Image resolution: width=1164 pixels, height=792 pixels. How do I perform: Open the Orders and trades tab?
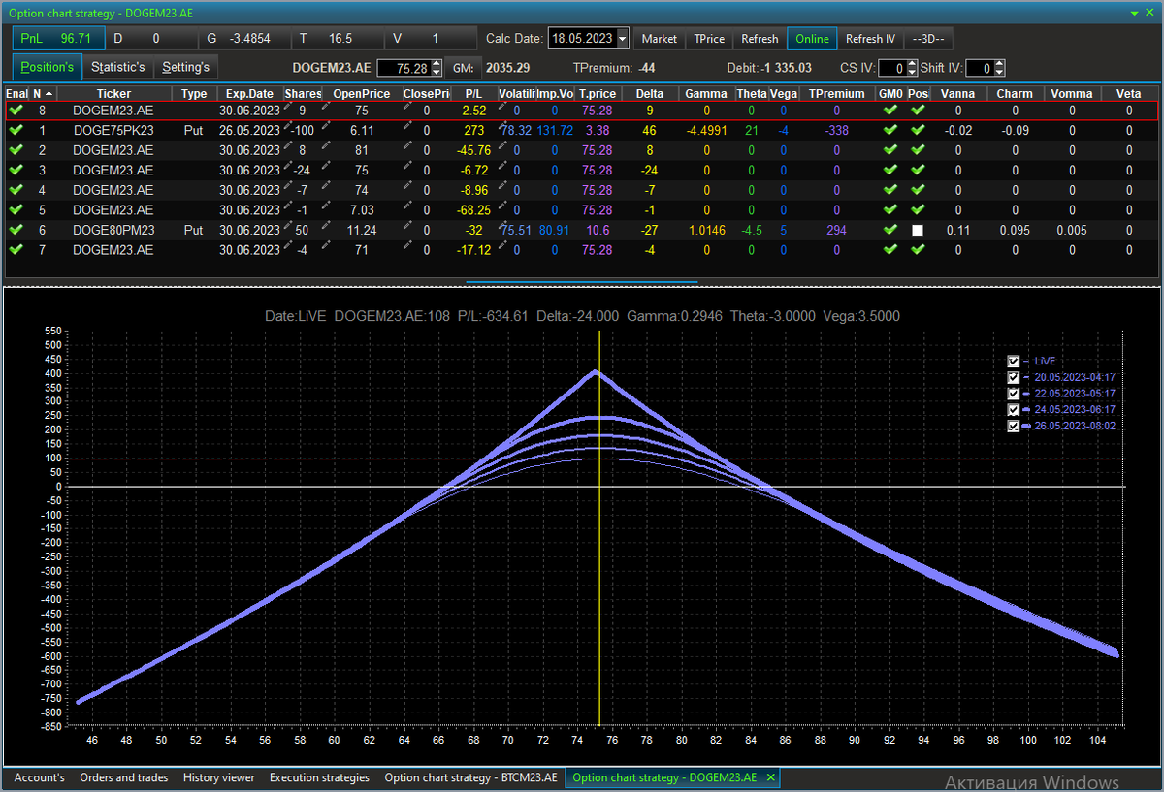pos(124,777)
